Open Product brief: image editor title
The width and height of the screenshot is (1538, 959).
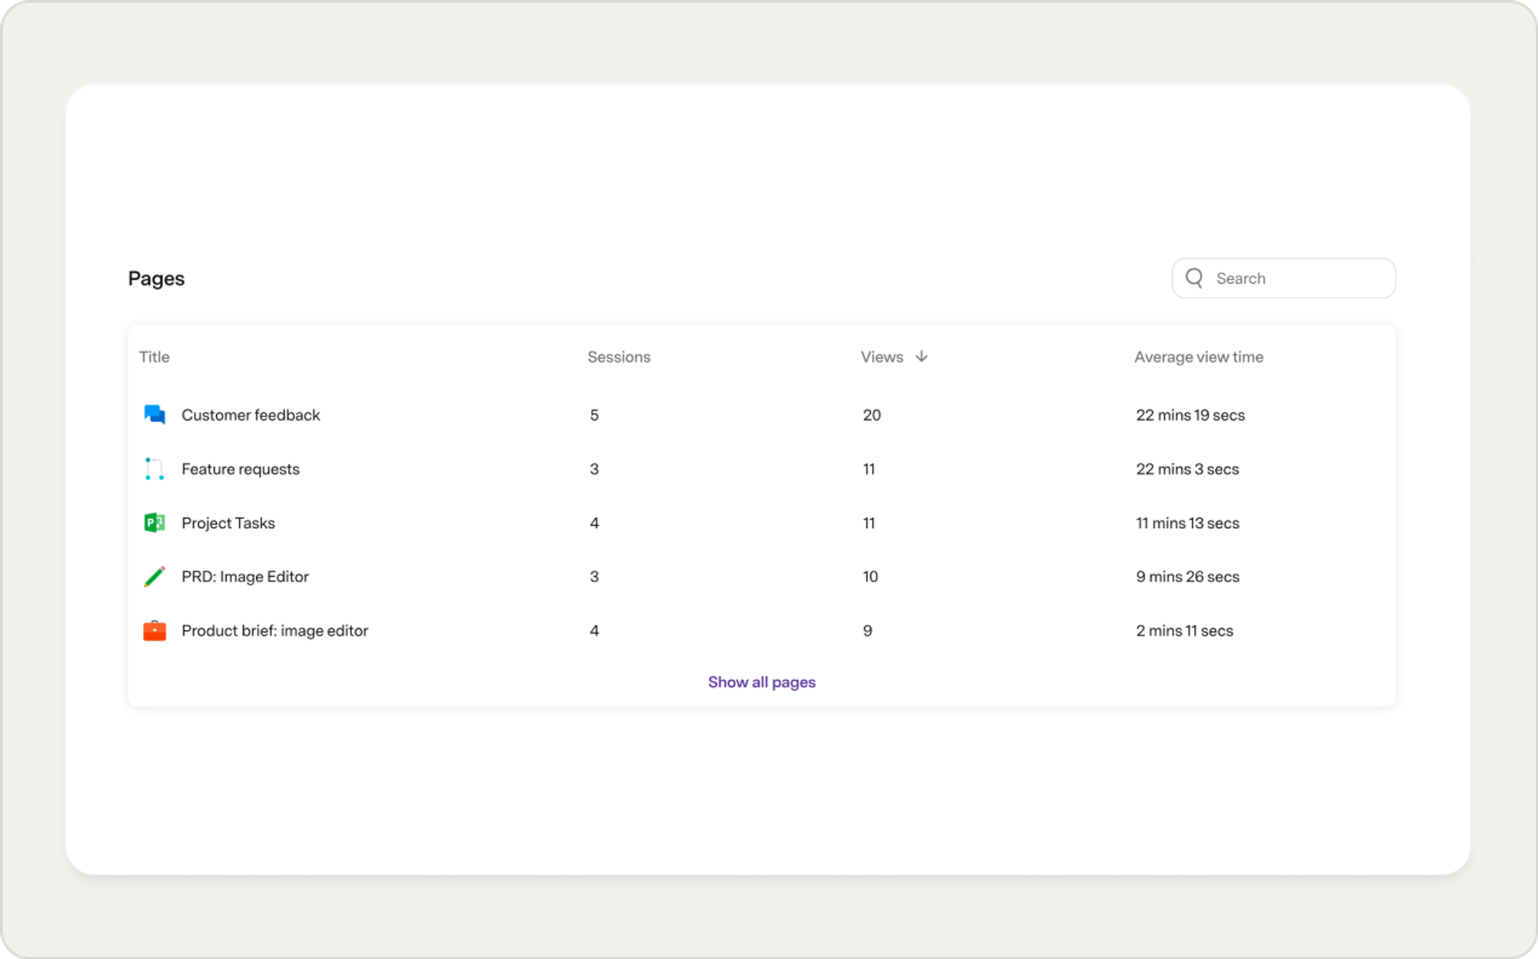pos(275,631)
